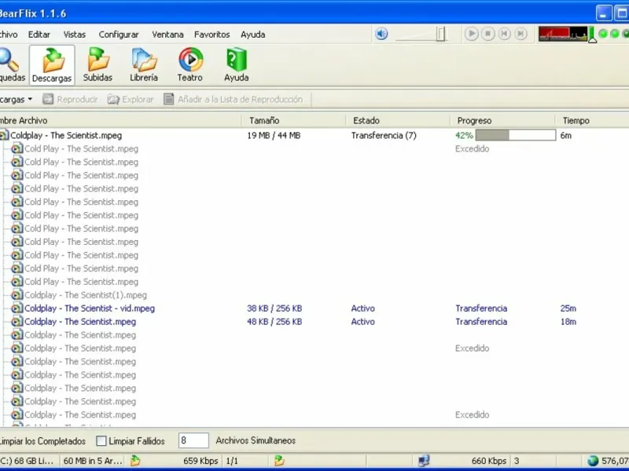This screenshot has width=629, height=471.
Task: Click the Archivos Simultaneos number field
Action: [x=193, y=440]
